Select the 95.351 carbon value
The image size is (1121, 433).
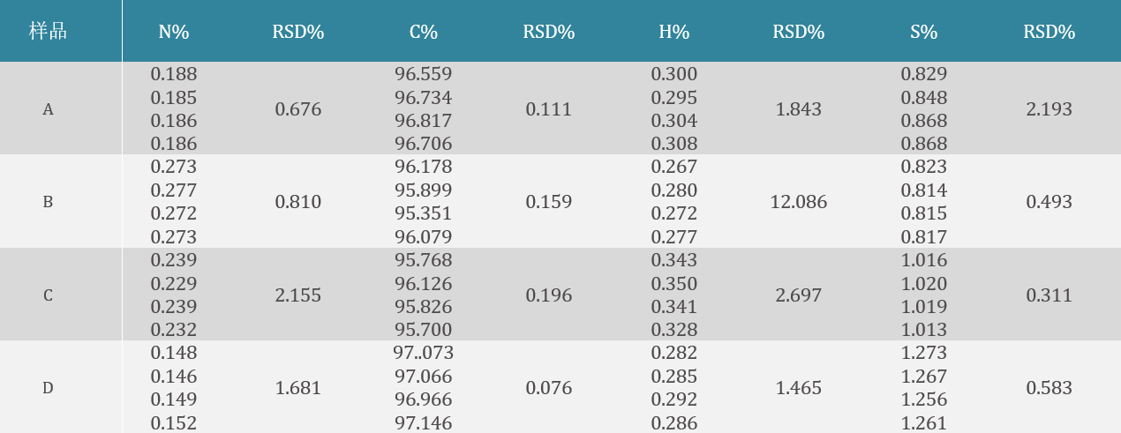[x=423, y=213]
